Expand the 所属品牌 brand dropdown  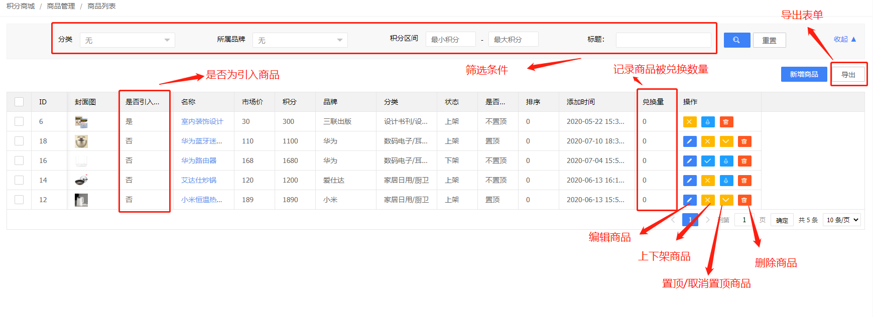(300, 40)
